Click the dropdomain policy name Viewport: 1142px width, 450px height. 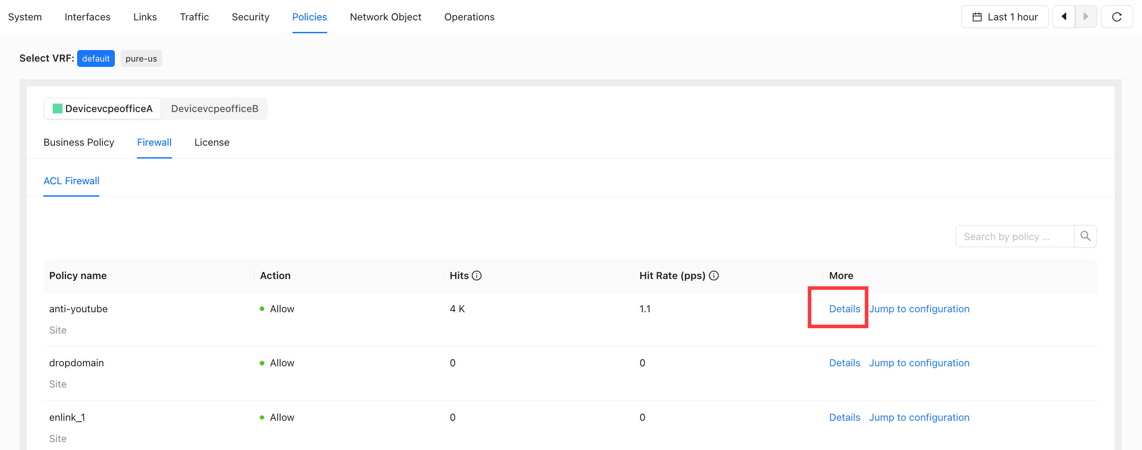76,363
